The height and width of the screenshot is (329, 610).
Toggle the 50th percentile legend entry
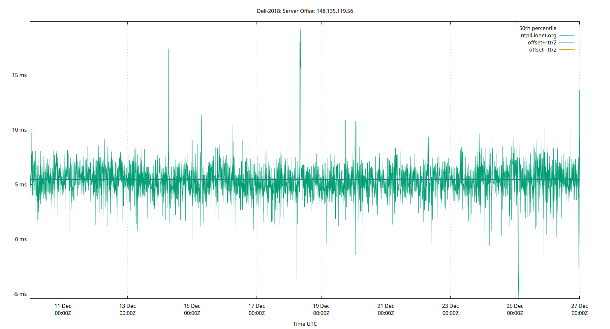pos(538,28)
